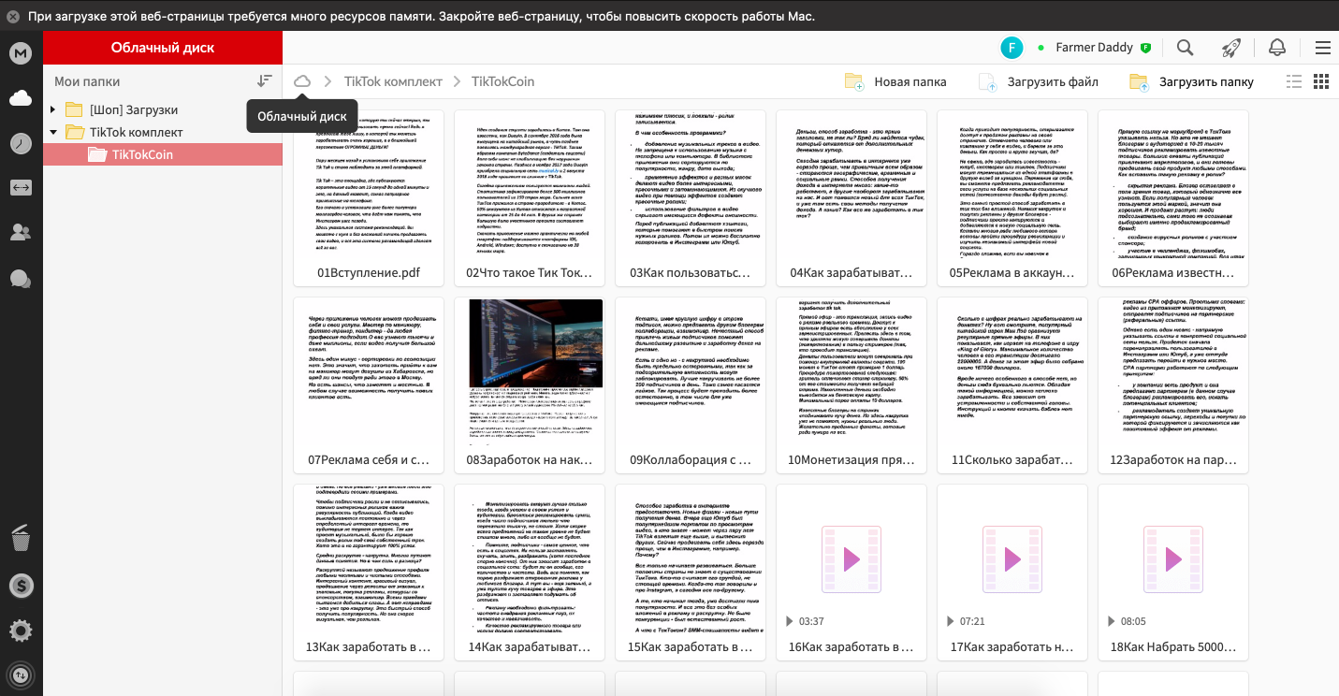Click the recent history clock icon

click(x=21, y=143)
